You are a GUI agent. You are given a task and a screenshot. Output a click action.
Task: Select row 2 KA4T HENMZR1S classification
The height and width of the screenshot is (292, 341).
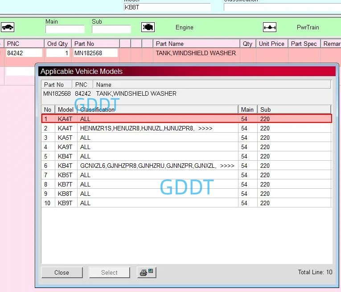[x=186, y=128]
